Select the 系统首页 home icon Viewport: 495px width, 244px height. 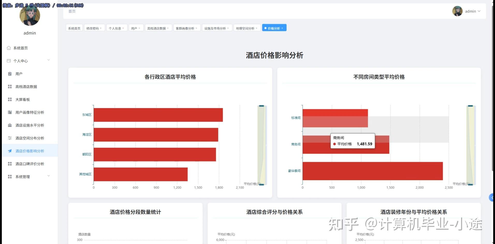(x=9, y=48)
